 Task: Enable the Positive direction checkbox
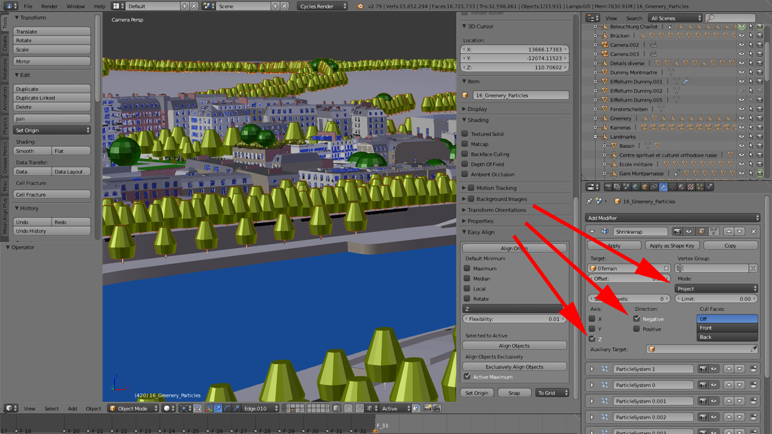(x=637, y=329)
